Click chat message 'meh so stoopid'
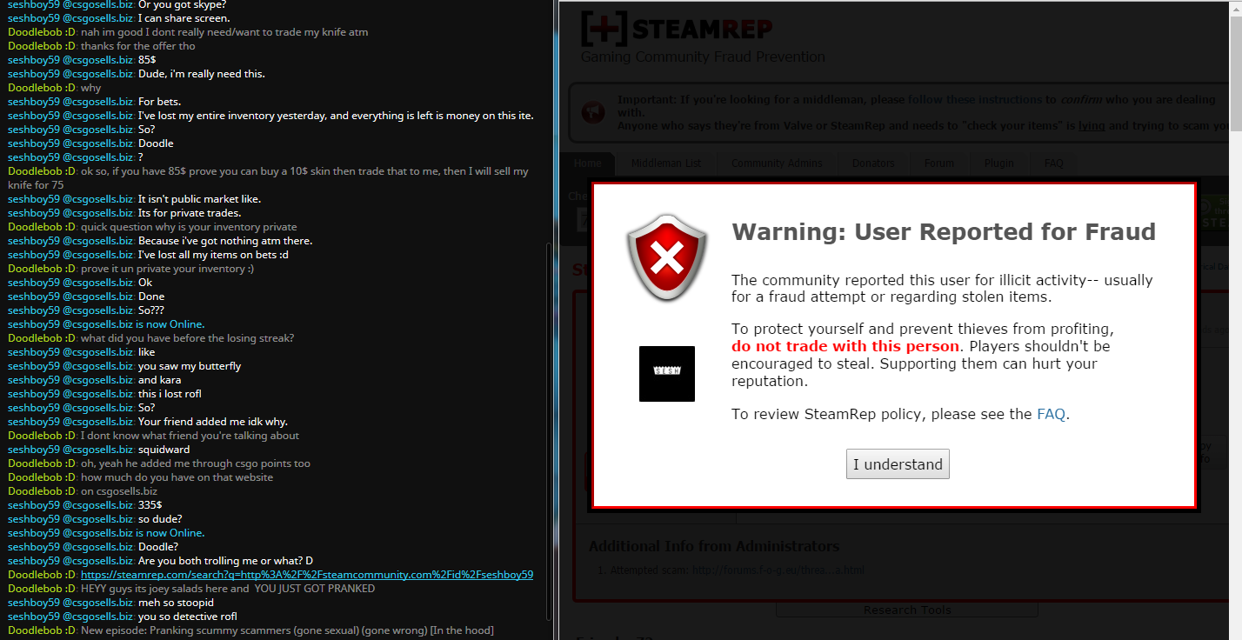1242x640 pixels. pos(176,603)
